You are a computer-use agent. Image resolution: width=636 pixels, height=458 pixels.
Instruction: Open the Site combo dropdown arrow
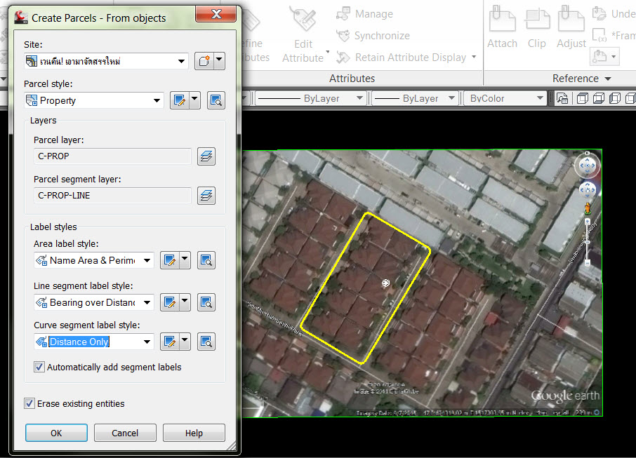[181, 61]
